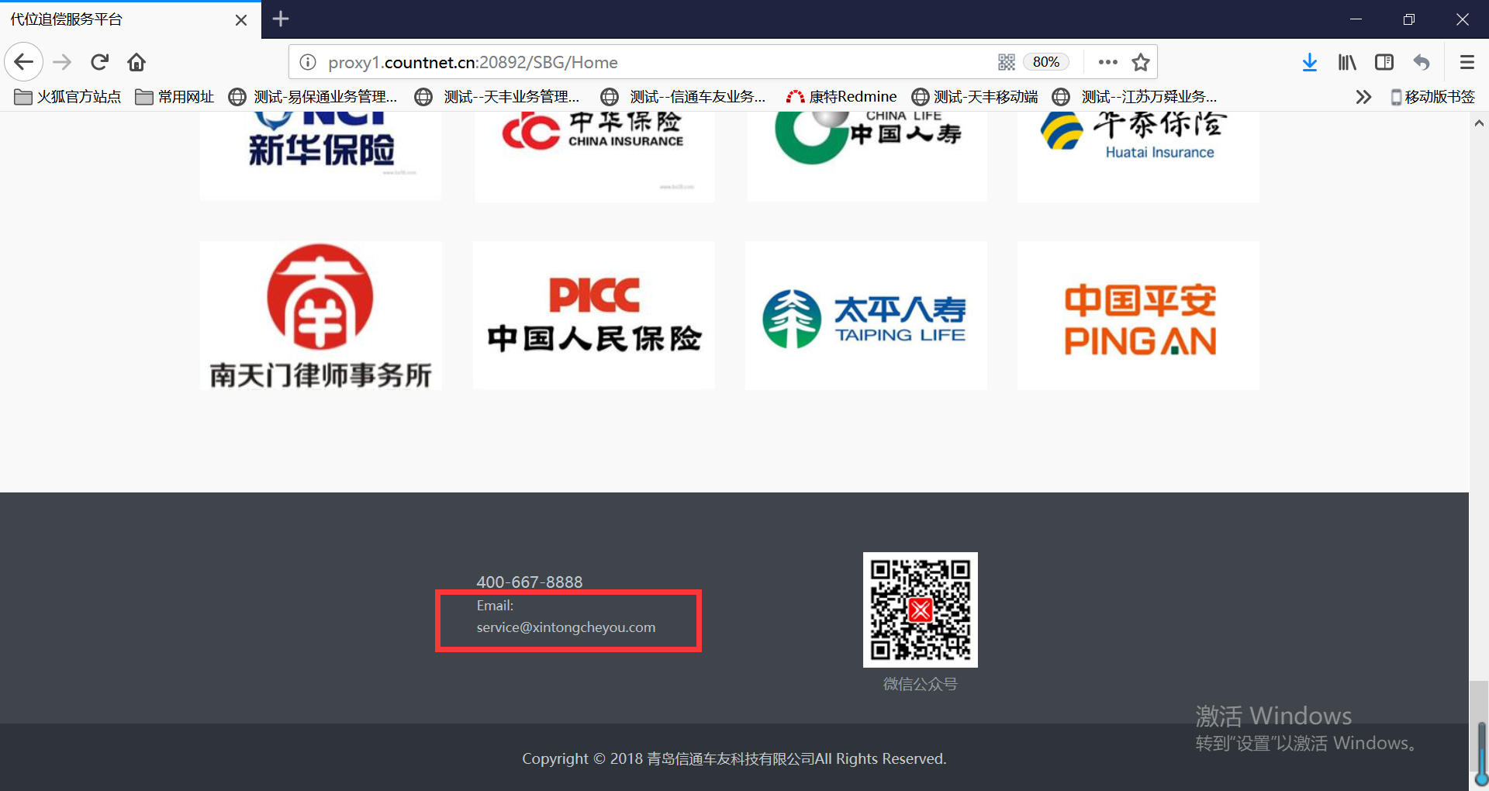Viewport: 1489px width, 791px height.
Task: Click the email service@xintongcheyou.com
Action: tap(566, 627)
